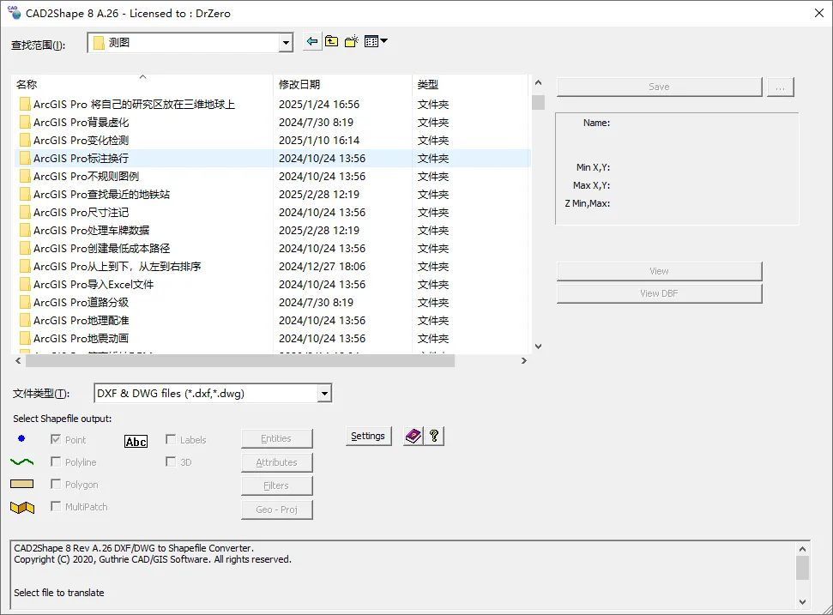
Task: Sort by the 类型 column header
Action: pos(470,84)
